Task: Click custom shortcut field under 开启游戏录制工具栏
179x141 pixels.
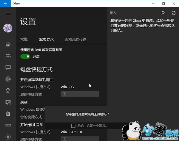Action: click(x=80, y=94)
